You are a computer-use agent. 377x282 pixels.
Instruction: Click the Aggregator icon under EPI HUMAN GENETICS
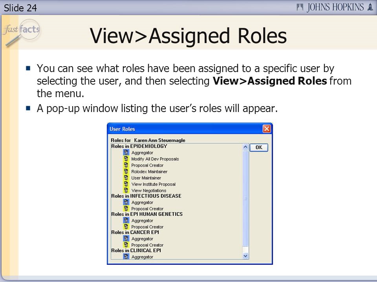tap(126, 221)
